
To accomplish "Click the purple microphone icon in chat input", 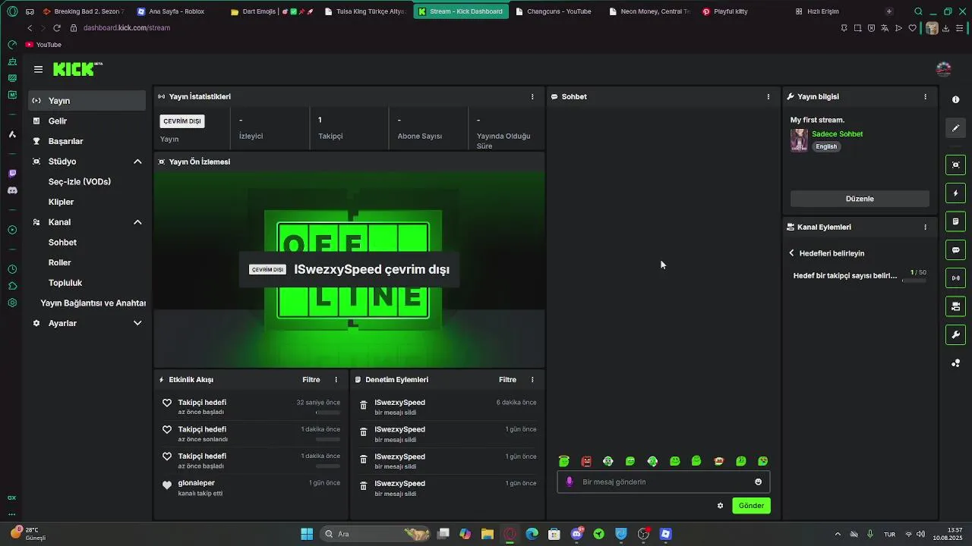I will click(x=570, y=482).
